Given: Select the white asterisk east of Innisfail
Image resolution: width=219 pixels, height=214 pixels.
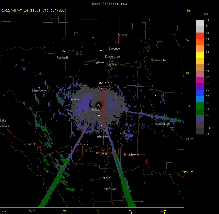Looking at the screenshot, I should (128, 77).
